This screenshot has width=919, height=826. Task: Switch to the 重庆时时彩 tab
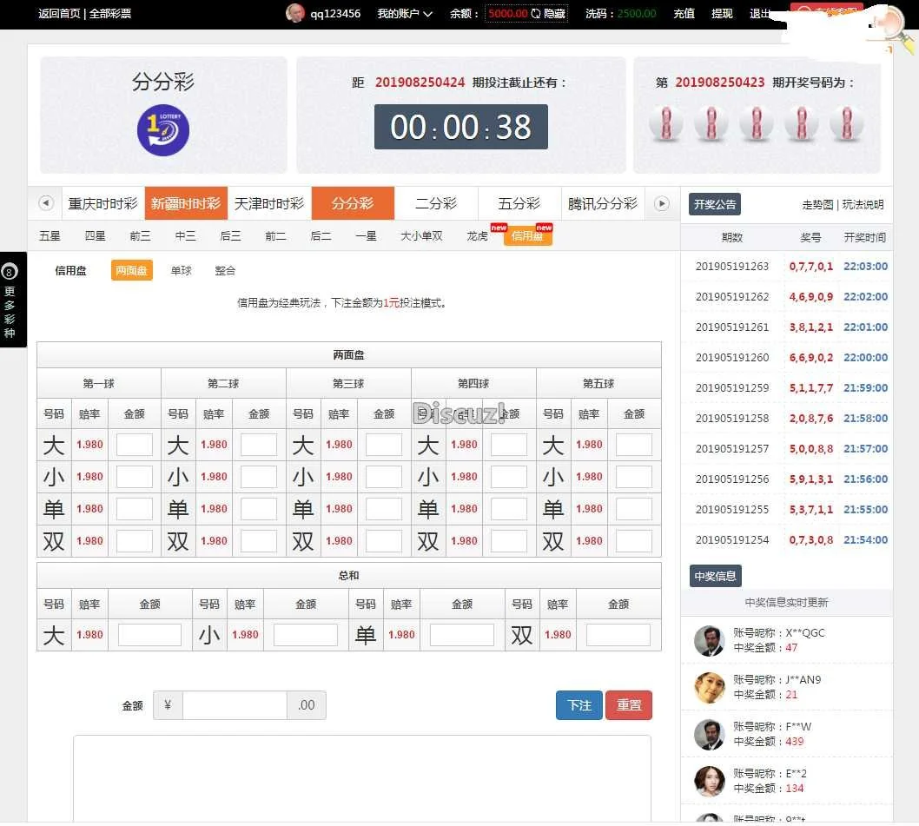click(102, 203)
